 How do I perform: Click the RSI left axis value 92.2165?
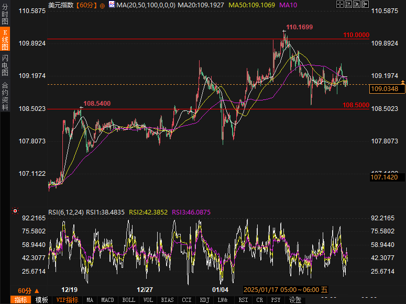[x=34, y=218]
